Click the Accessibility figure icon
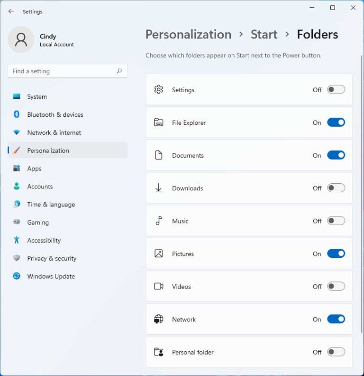This screenshot has height=376, width=364. coord(17,240)
